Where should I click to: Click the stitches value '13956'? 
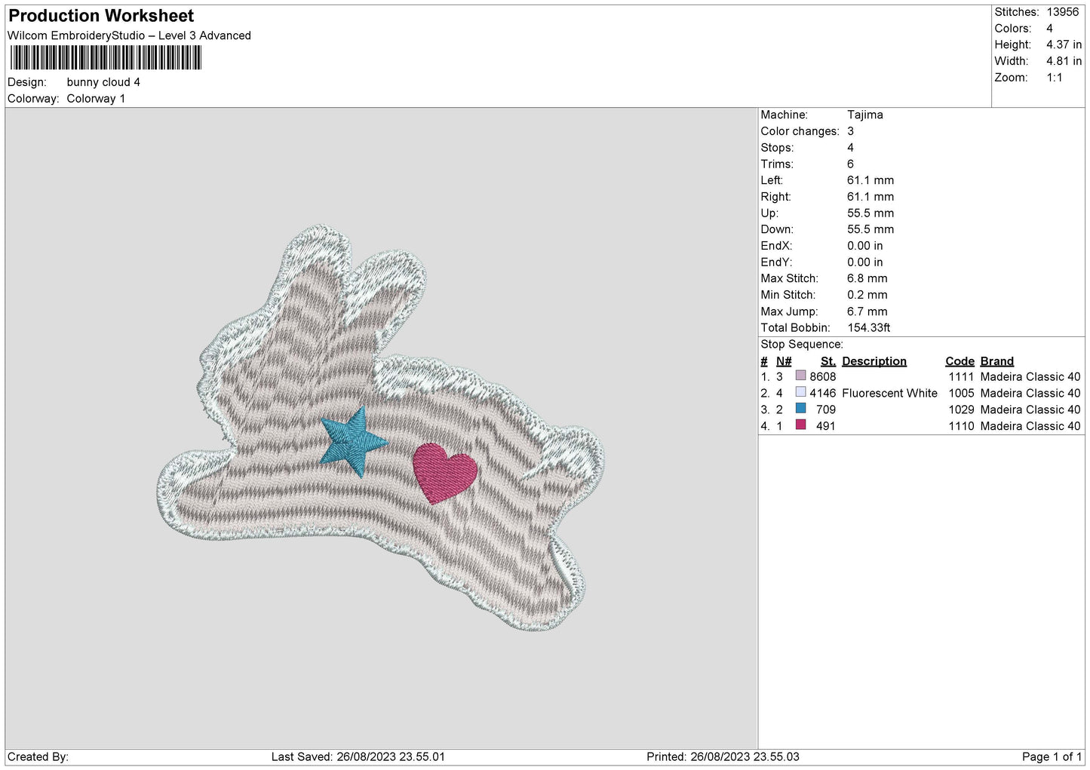coord(1063,12)
